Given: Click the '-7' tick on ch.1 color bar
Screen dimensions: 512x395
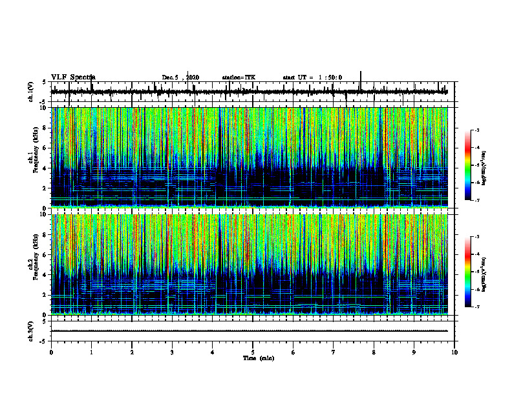Looking at the screenshot, I should pos(477,200).
